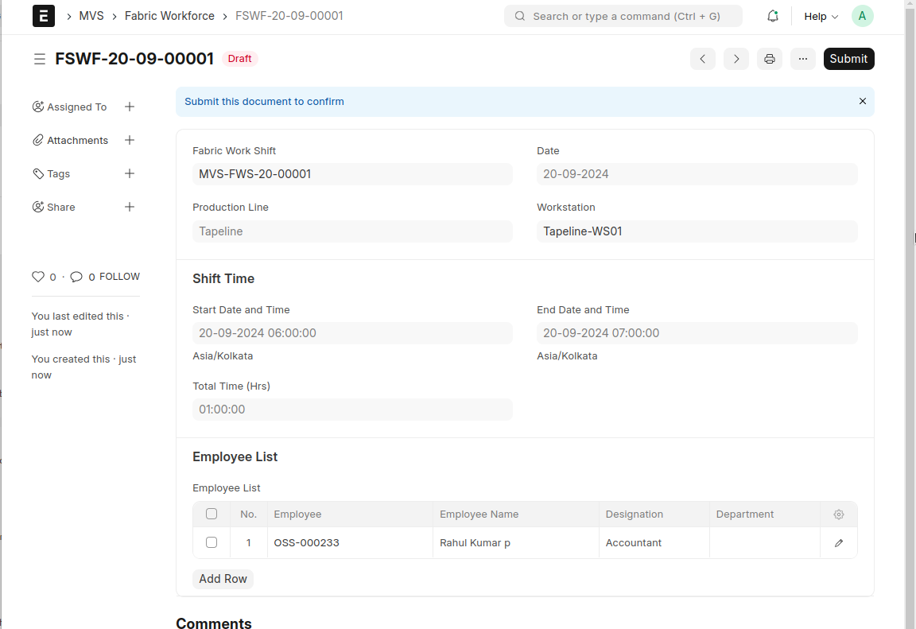Viewport: 916px width, 629px height.
Task: Navigate to MVS breadcrumb
Action: [91, 16]
